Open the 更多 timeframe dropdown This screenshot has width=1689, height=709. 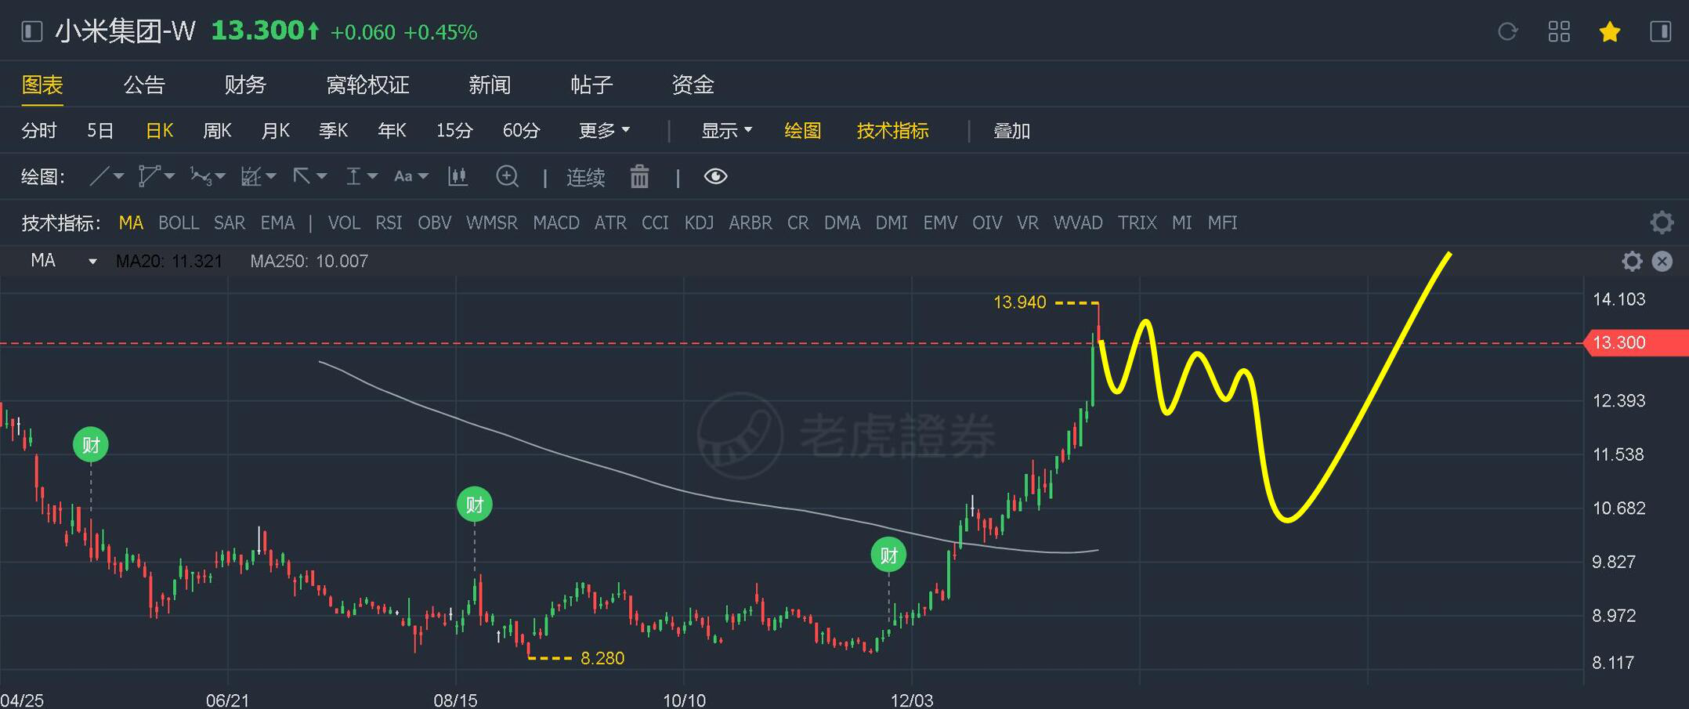click(x=604, y=130)
